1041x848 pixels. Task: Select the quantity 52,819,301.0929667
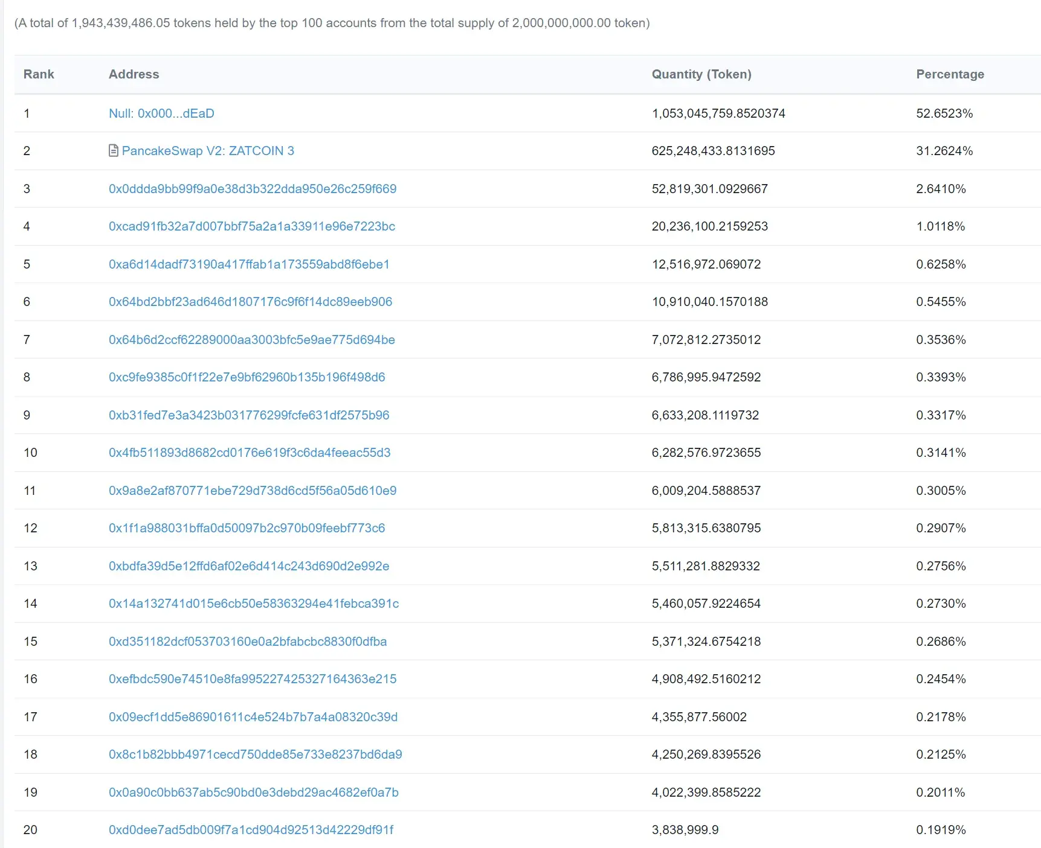pyautogui.click(x=710, y=189)
